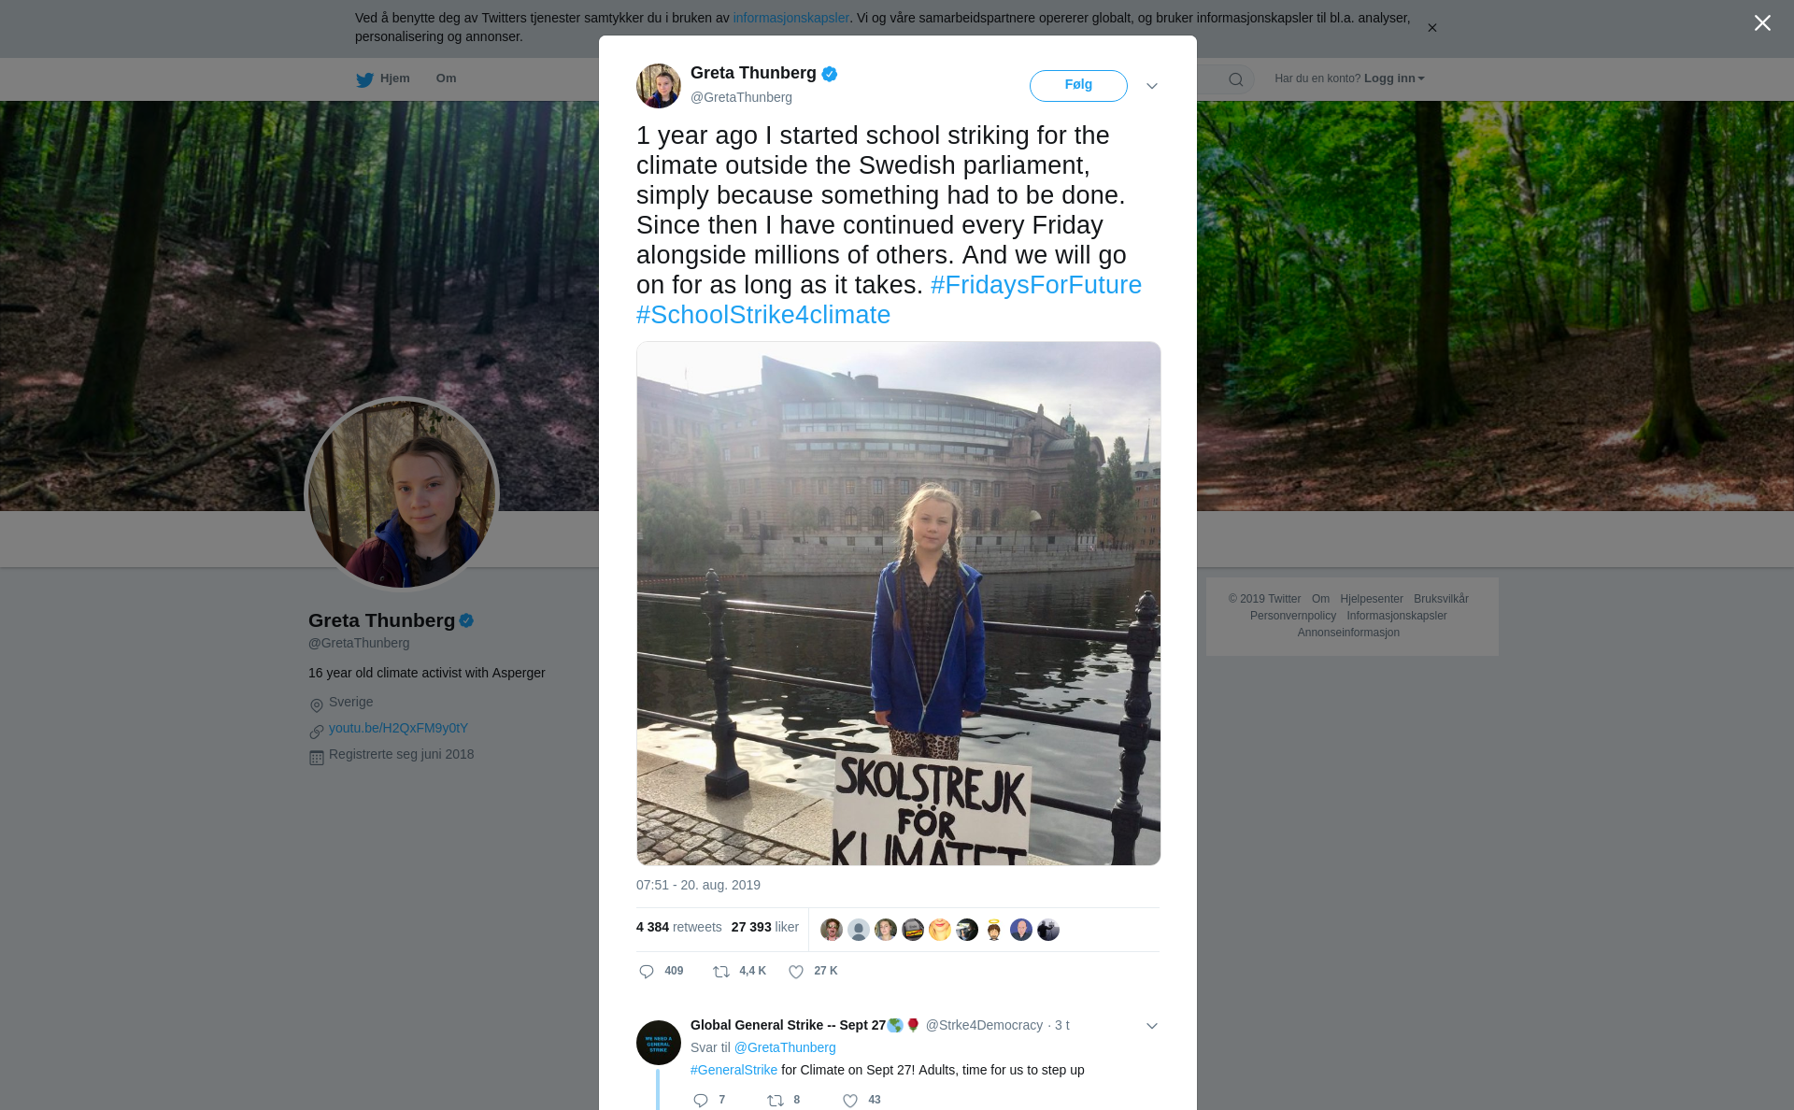This screenshot has height=1110, width=1794.
Task: Click the retweet icon showing 4,4 K
Action: coord(721,972)
